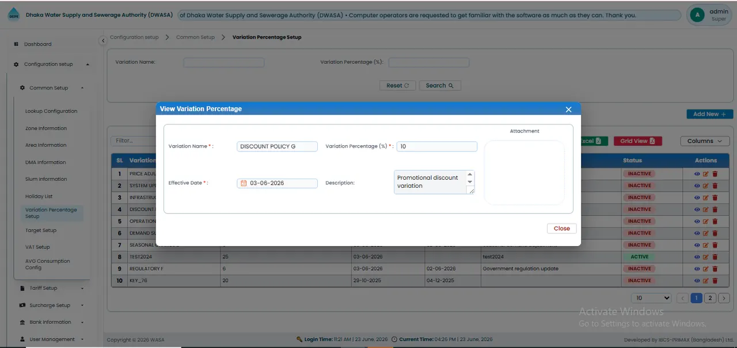Screen dimensions: 737x348
Task: Click the edit icon for REGULATORY F row
Action: (x=706, y=269)
